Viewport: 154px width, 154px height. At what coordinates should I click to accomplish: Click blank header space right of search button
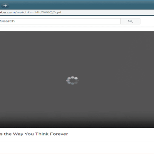click(x=147, y=21)
